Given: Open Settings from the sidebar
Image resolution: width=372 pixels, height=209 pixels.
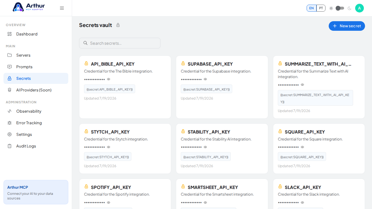Looking at the screenshot, I should click(36, 134).
